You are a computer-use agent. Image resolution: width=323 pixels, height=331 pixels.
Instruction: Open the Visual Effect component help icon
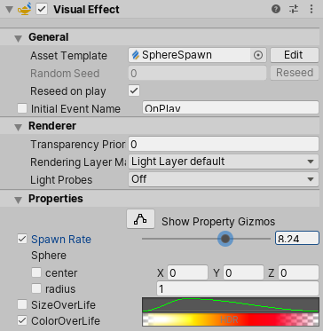tap(276, 9)
